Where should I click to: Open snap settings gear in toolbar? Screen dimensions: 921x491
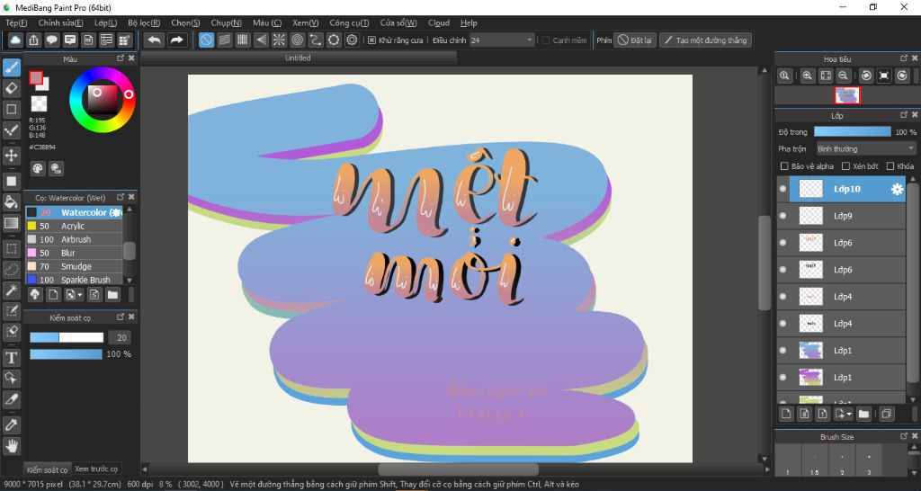point(352,40)
